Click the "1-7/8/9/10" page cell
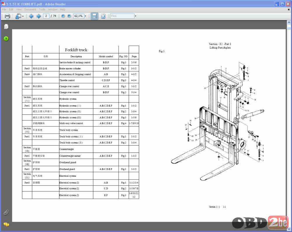This screenshot has width=292, height=232. pos(134,123)
